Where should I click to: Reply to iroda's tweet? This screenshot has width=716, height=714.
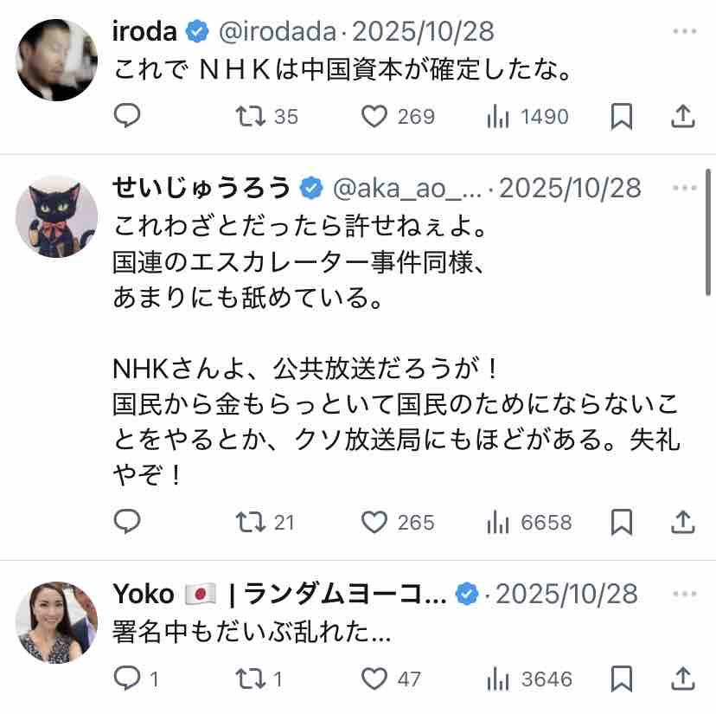(x=127, y=116)
